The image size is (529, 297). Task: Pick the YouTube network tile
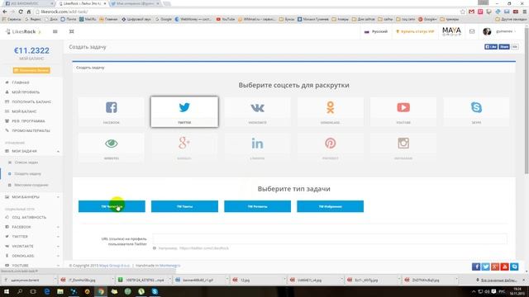403,112
